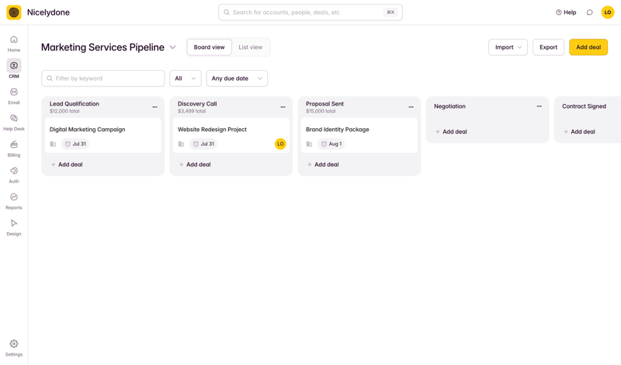Click Jul 31 due date on Website Redesign Project
The width and height of the screenshot is (621, 365).
203,144
